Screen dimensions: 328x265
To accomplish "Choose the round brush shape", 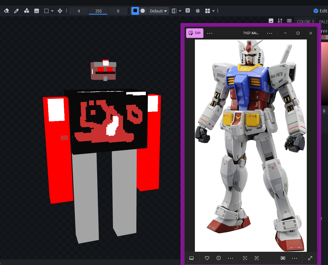I will 143,11.
